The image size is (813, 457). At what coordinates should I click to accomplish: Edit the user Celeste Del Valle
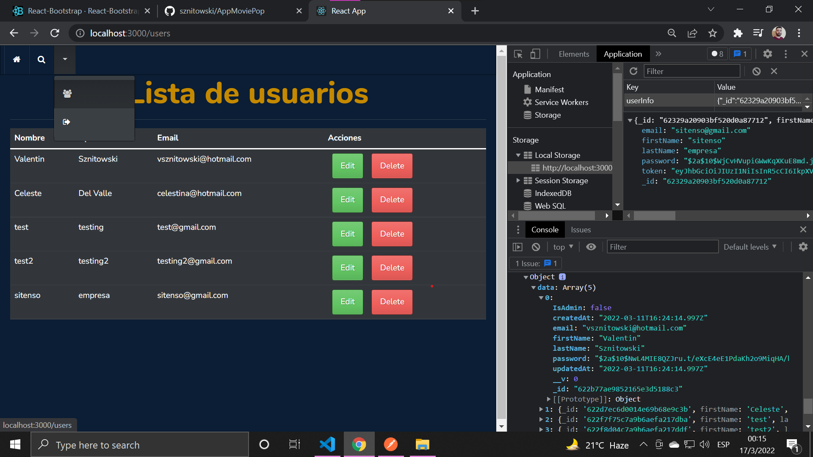click(347, 200)
